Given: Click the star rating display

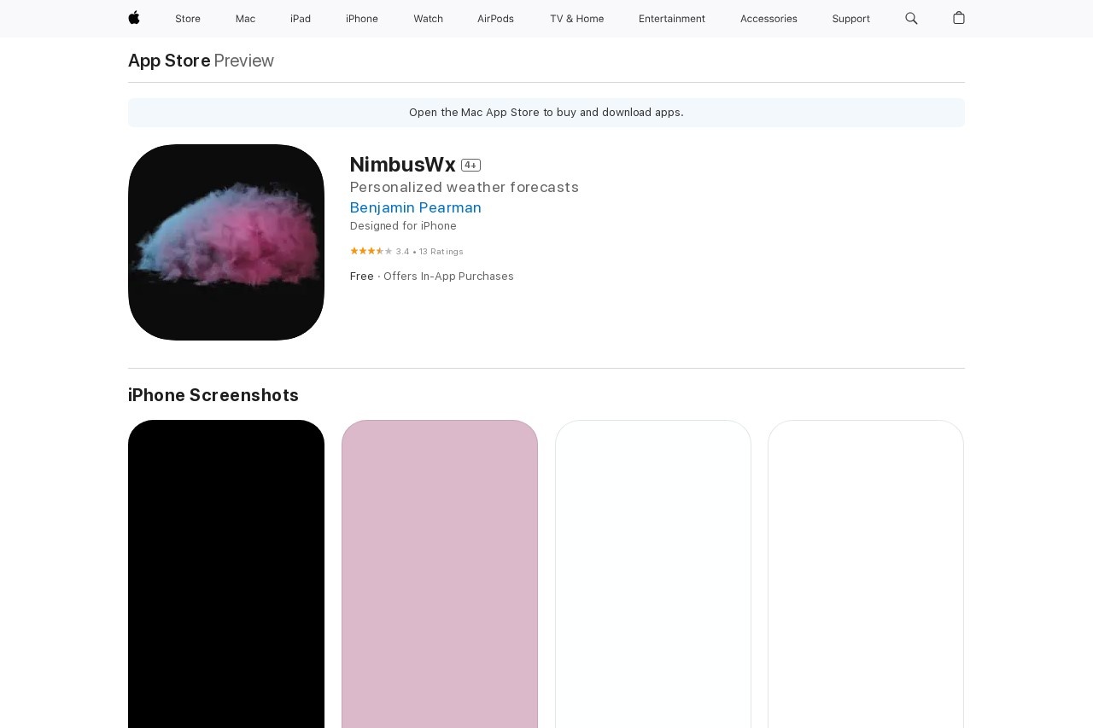Looking at the screenshot, I should pos(371,251).
